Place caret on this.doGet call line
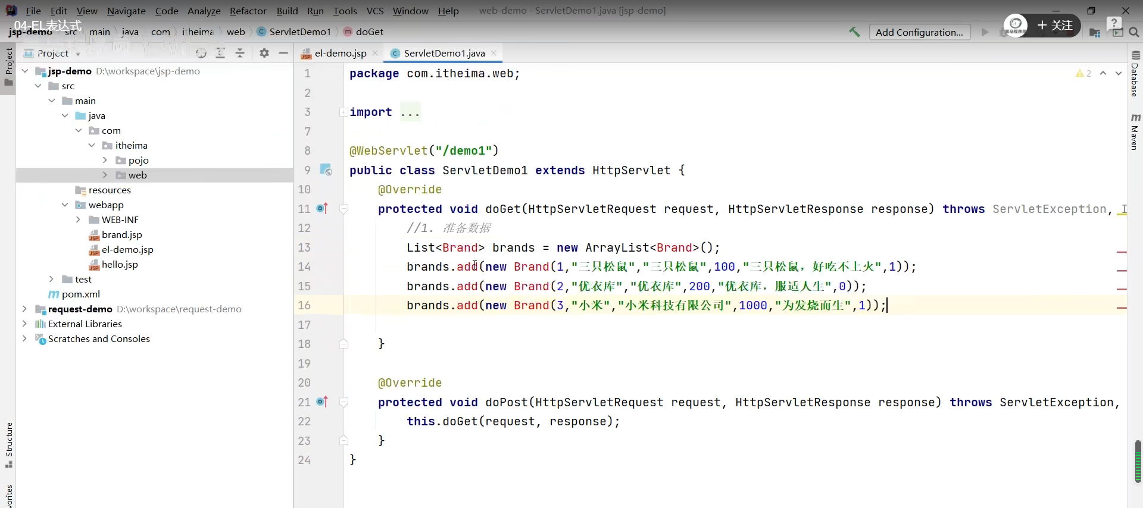 point(513,421)
